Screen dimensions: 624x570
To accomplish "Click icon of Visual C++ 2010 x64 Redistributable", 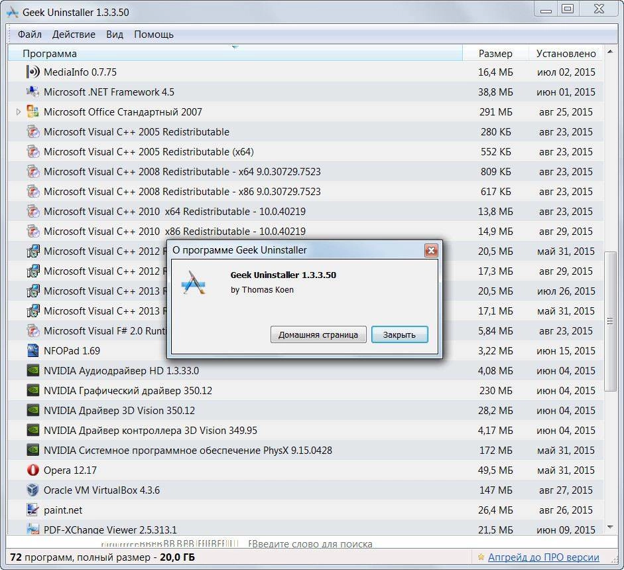I will click(33, 212).
